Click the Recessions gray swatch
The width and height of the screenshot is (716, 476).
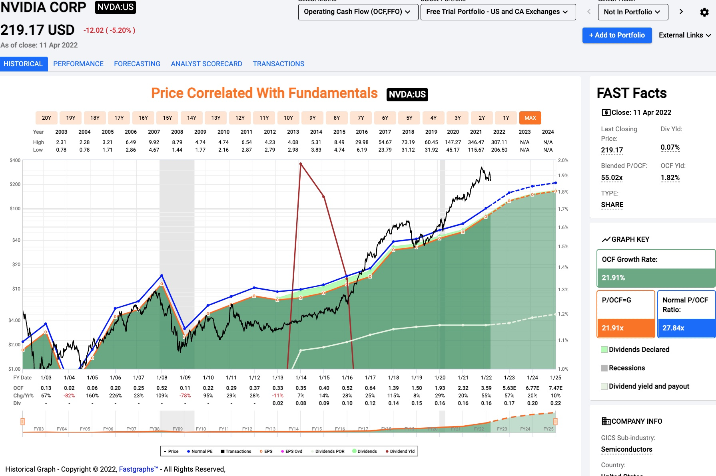[604, 368]
